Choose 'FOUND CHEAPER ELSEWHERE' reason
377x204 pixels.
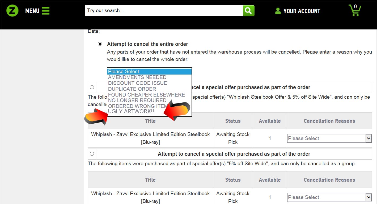point(149,95)
